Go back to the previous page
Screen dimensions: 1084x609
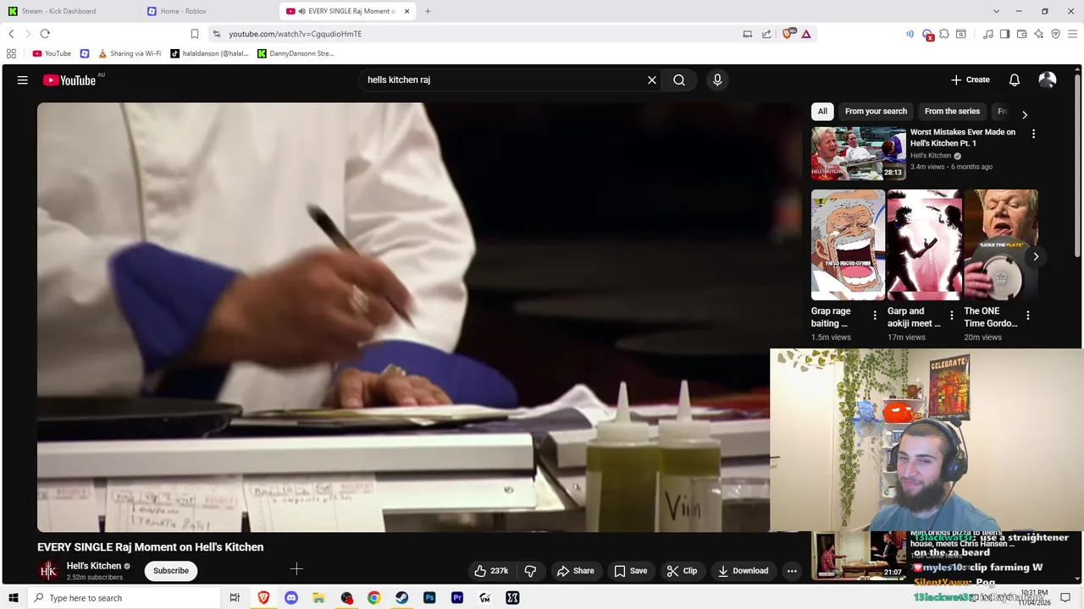click(x=11, y=34)
